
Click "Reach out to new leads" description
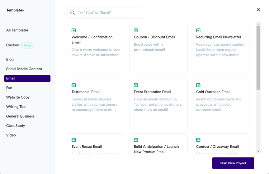[219, 105]
